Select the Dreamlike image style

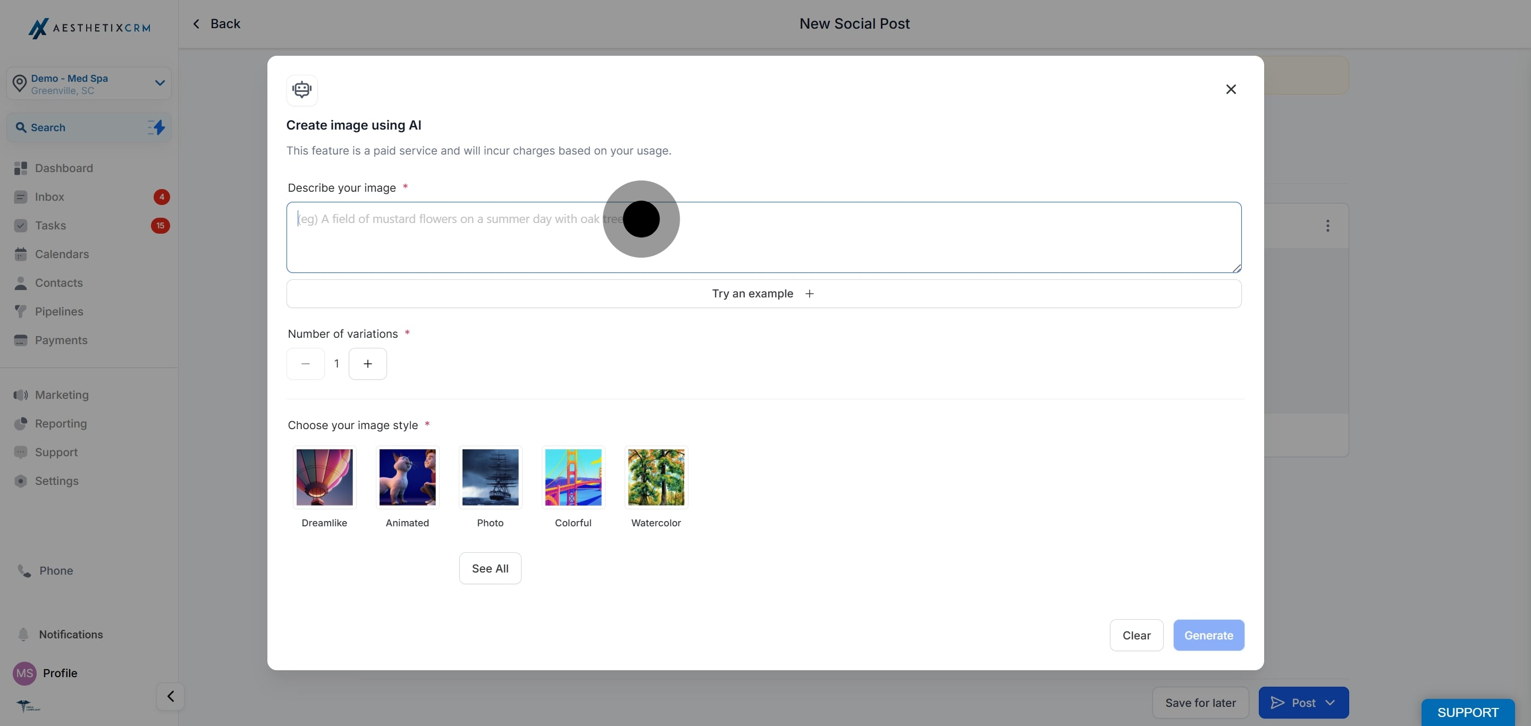(x=324, y=477)
